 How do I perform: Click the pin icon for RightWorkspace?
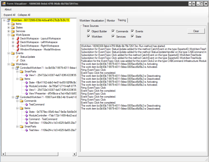tap(17, 46)
